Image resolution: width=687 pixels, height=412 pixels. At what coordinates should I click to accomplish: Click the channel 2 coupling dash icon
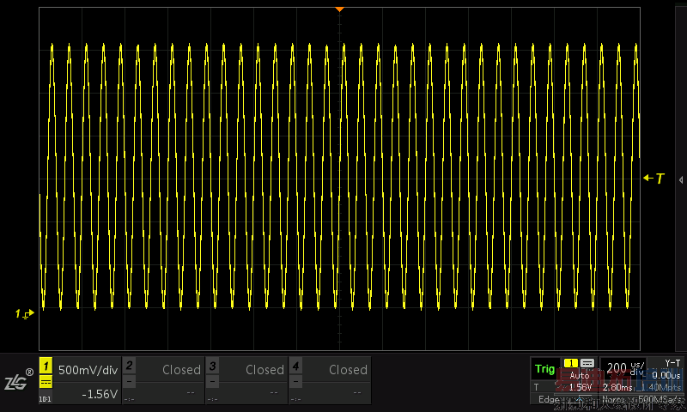pyautogui.click(x=129, y=382)
